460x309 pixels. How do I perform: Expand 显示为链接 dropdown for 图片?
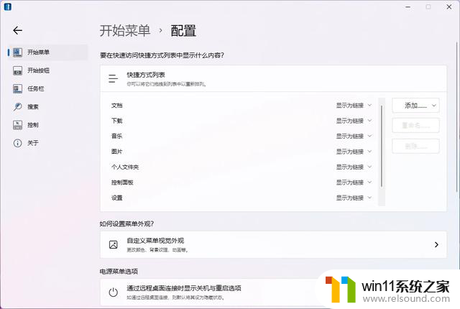point(354,152)
